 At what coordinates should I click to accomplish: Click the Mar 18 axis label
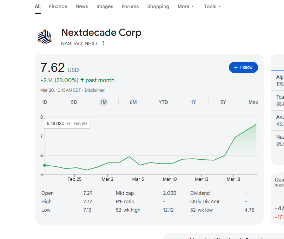click(x=233, y=179)
